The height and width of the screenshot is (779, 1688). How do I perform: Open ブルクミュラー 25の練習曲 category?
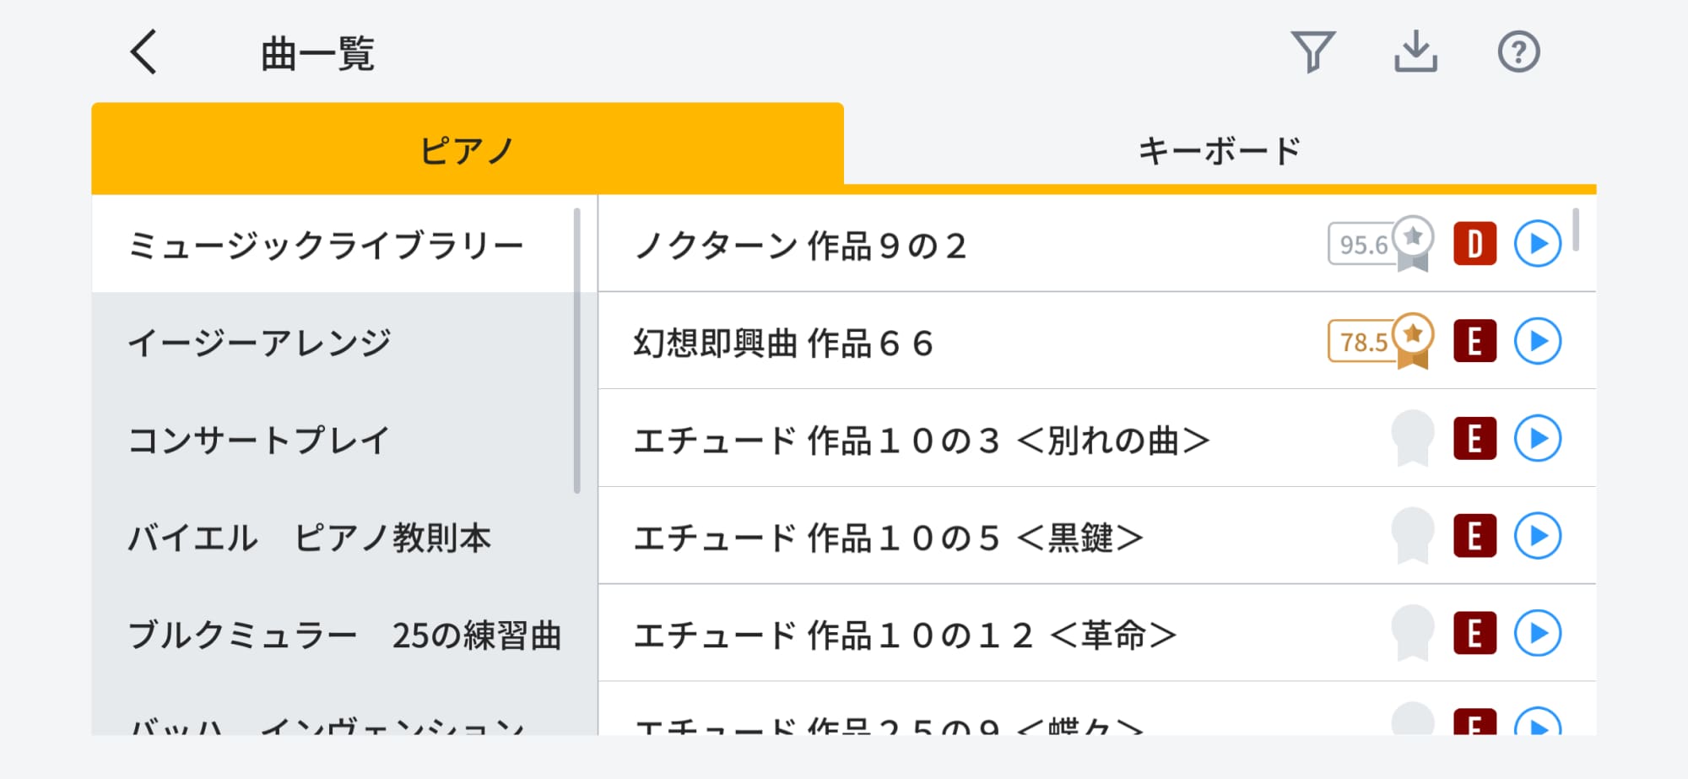click(344, 635)
